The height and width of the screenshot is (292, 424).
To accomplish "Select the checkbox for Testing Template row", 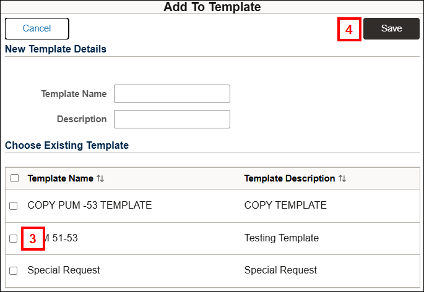I will coord(14,238).
